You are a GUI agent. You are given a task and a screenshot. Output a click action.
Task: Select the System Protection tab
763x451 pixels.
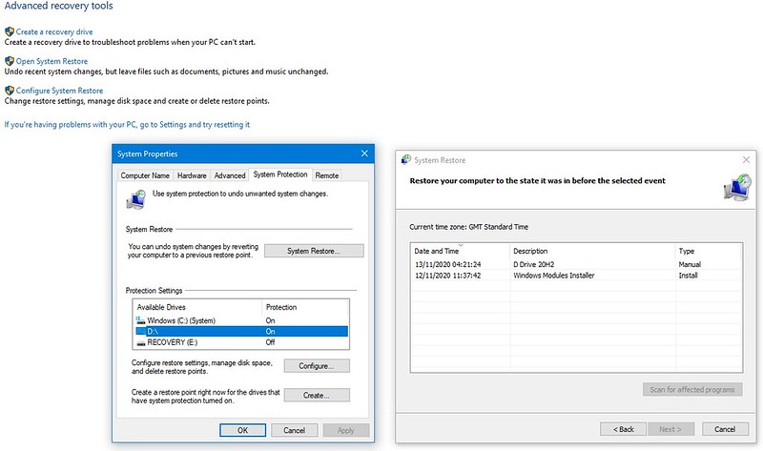[x=280, y=174]
